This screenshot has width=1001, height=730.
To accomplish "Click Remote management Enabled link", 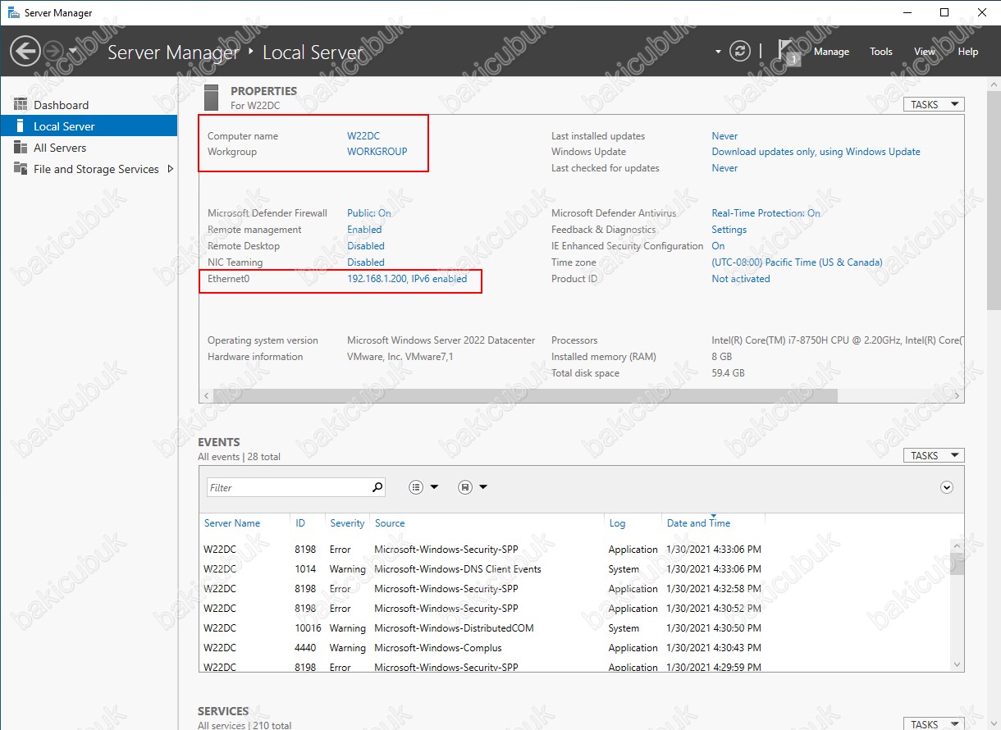I will [x=364, y=230].
